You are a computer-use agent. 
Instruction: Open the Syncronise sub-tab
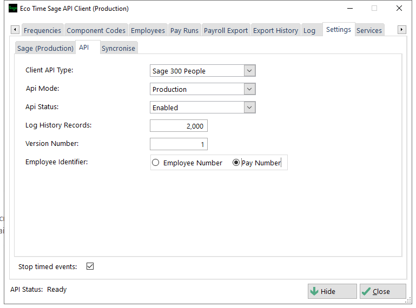coord(118,48)
